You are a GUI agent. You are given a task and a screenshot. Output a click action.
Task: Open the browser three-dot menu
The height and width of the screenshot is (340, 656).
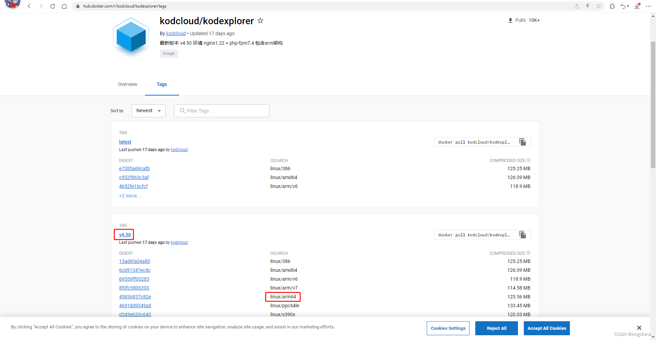pos(648,6)
